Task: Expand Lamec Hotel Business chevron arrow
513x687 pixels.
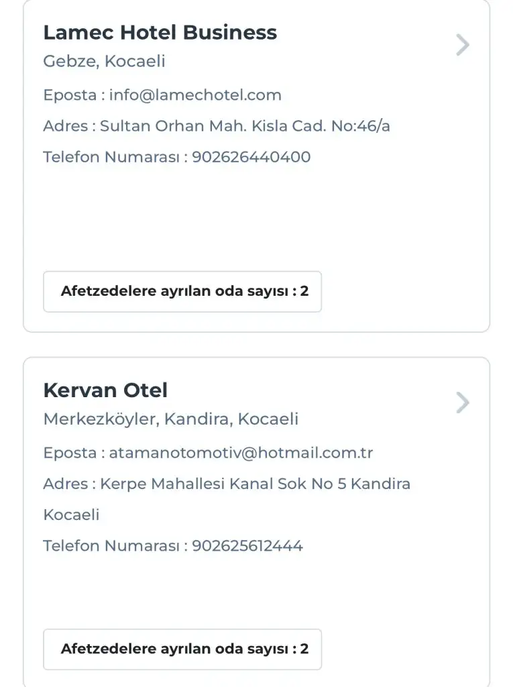Action: (x=462, y=45)
